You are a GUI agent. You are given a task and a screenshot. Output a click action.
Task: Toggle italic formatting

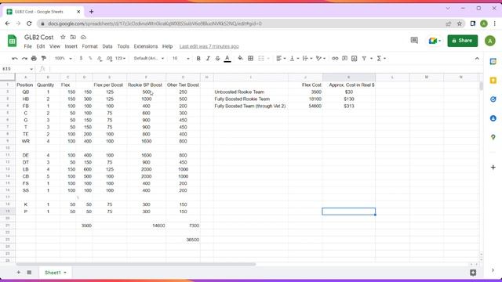(x=208, y=59)
